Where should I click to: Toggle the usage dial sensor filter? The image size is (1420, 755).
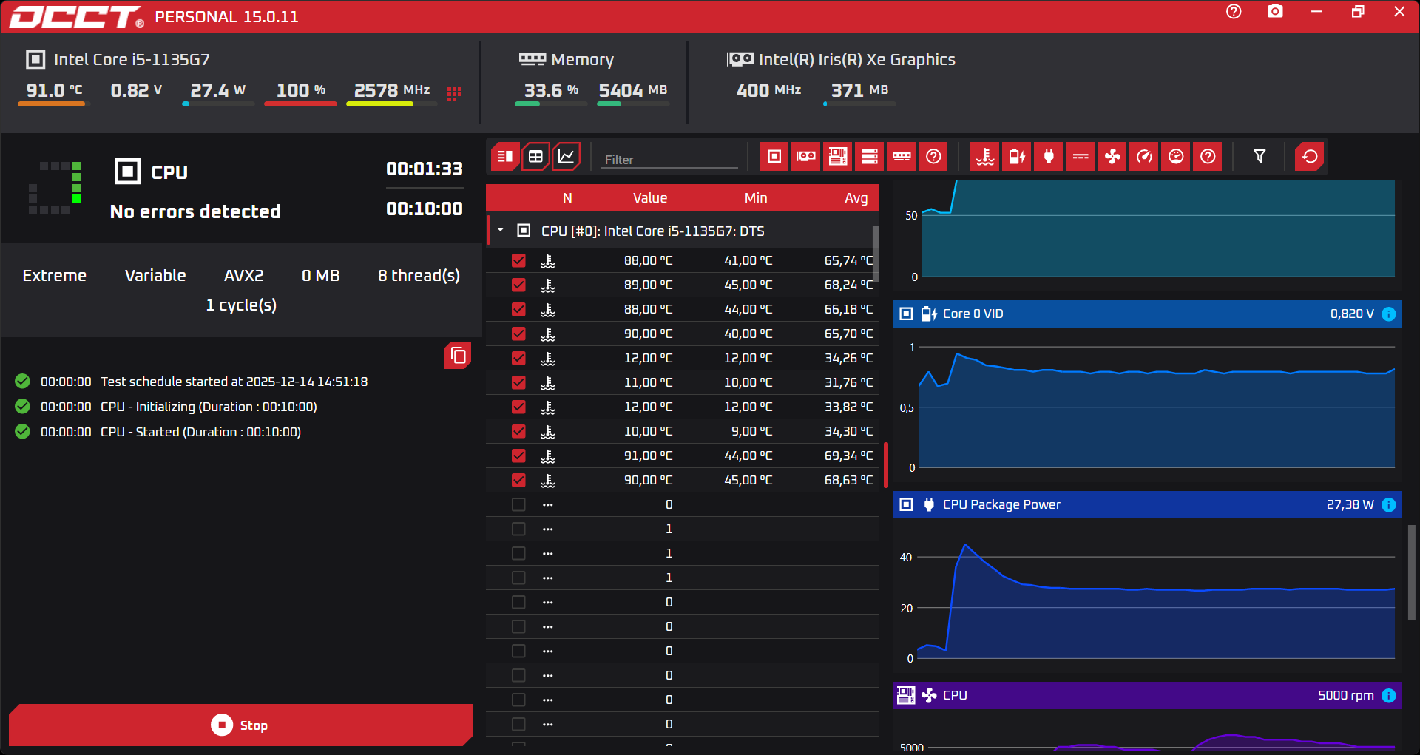[1176, 157]
